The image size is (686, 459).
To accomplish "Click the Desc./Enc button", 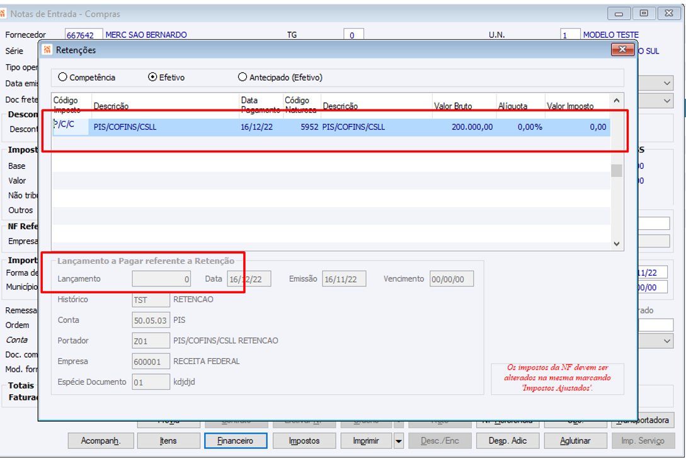I will (x=440, y=441).
